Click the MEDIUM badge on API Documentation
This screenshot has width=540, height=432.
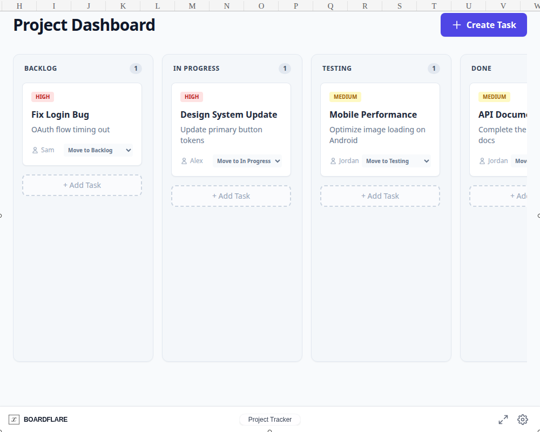(x=494, y=97)
